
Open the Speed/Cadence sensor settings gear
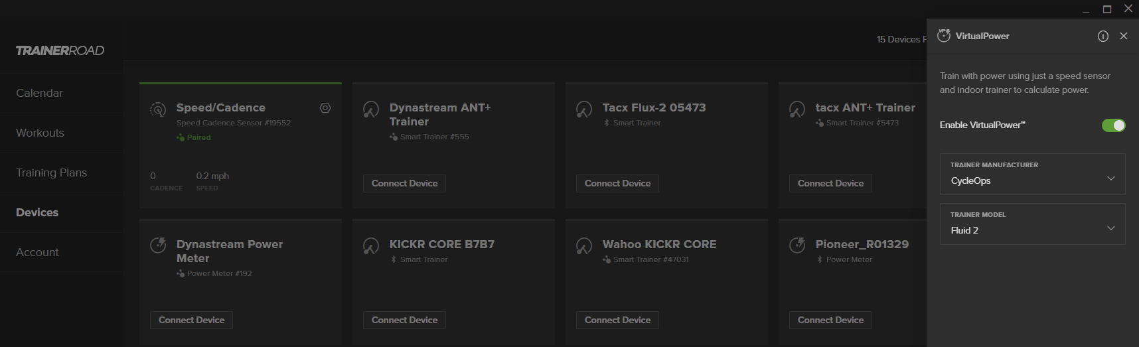point(325,108)
